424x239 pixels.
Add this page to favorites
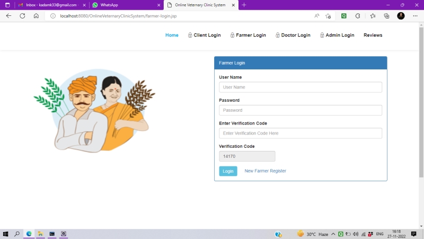pos(328,16)
